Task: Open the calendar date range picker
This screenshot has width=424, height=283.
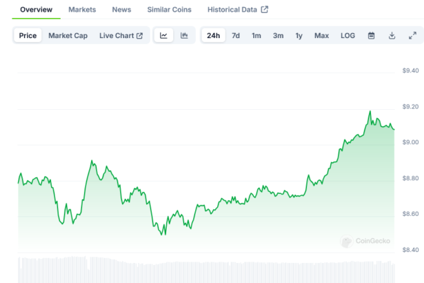Action: point(371,36)
